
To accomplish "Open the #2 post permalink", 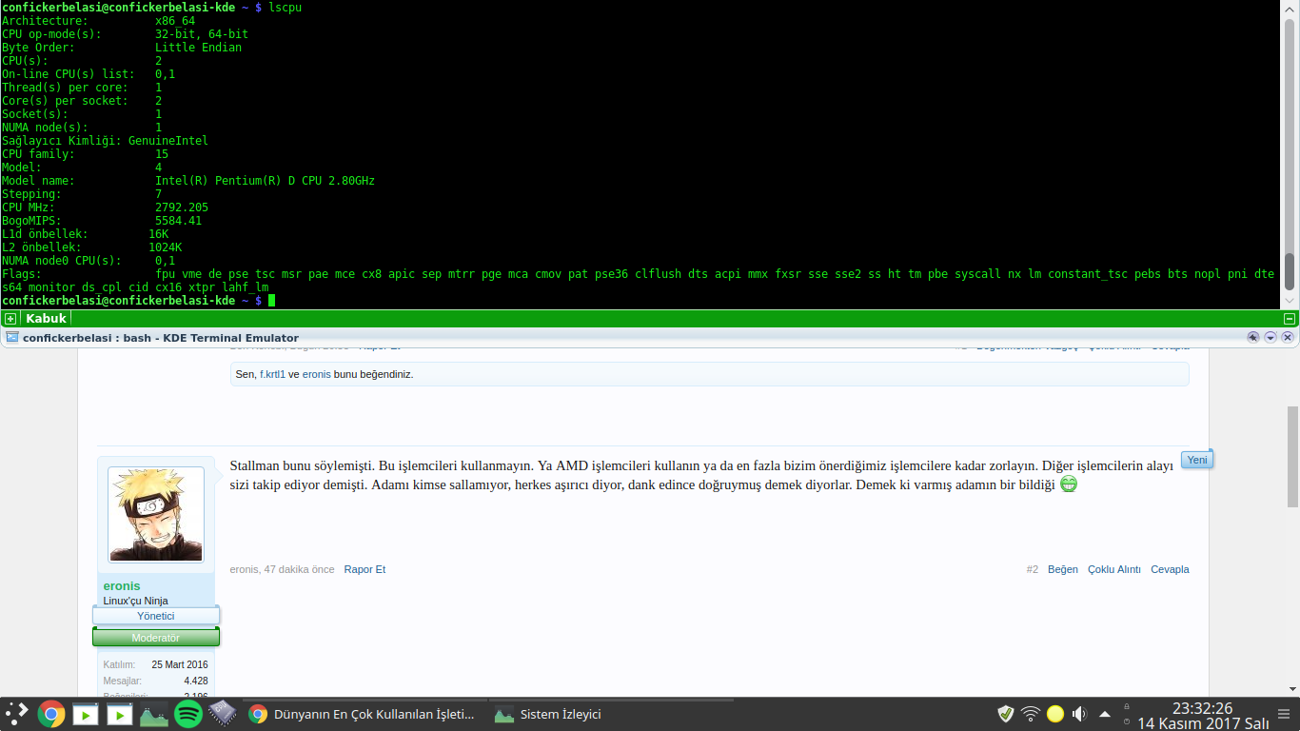I will pos(1033,569).
